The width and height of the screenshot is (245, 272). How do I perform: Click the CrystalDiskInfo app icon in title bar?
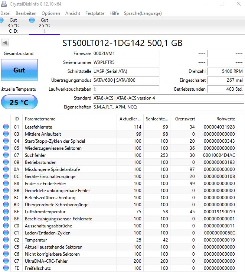[x=4, y=4]
